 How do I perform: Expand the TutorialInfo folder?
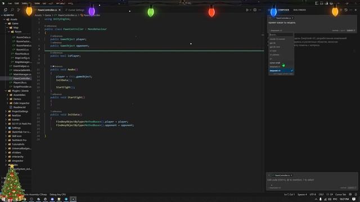18,144
